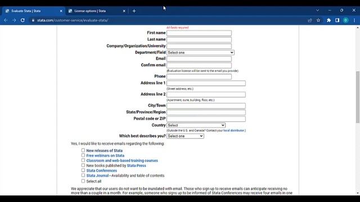
Task: Click into the Email field
Action: (x=199, y=59)
